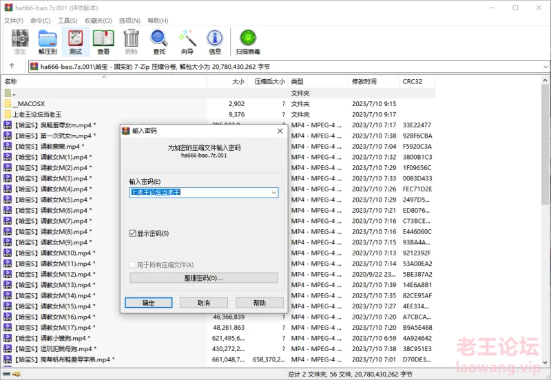
Task: Click the 解压到 (Extract To) toolbar icon
Action: 48,42
